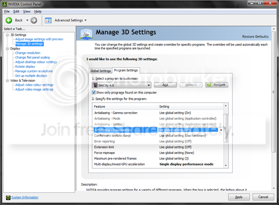
Task: Open the View menu
Action: click(27, 12)
